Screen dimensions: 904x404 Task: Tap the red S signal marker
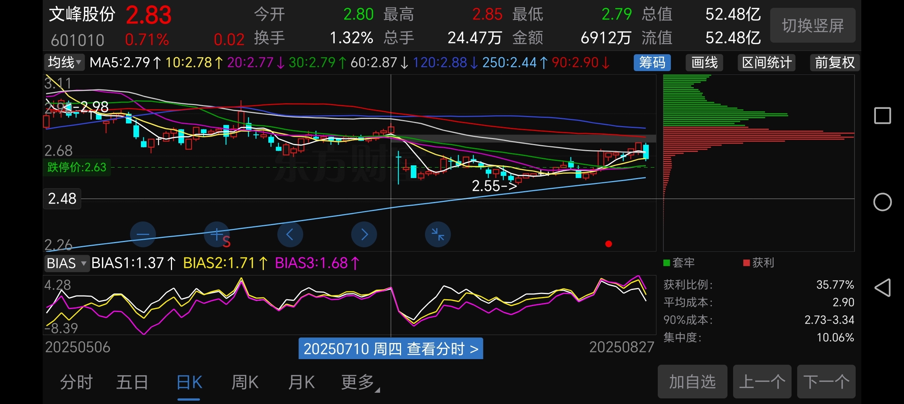coord(226,242)
